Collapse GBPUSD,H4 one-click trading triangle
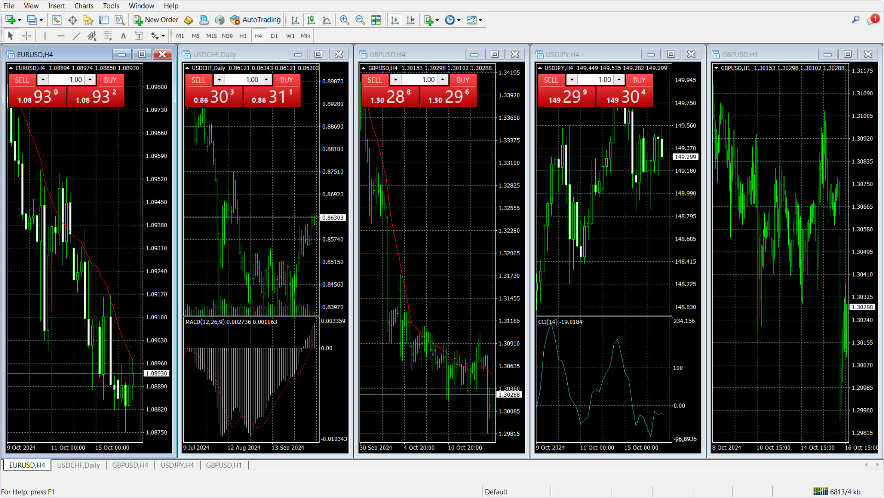884x498 pixels. point(364,68)
